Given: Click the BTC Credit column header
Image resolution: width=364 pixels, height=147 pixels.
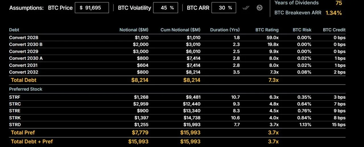Looking at the screenshot, I should pyautogui.click(x=334, y=30).
